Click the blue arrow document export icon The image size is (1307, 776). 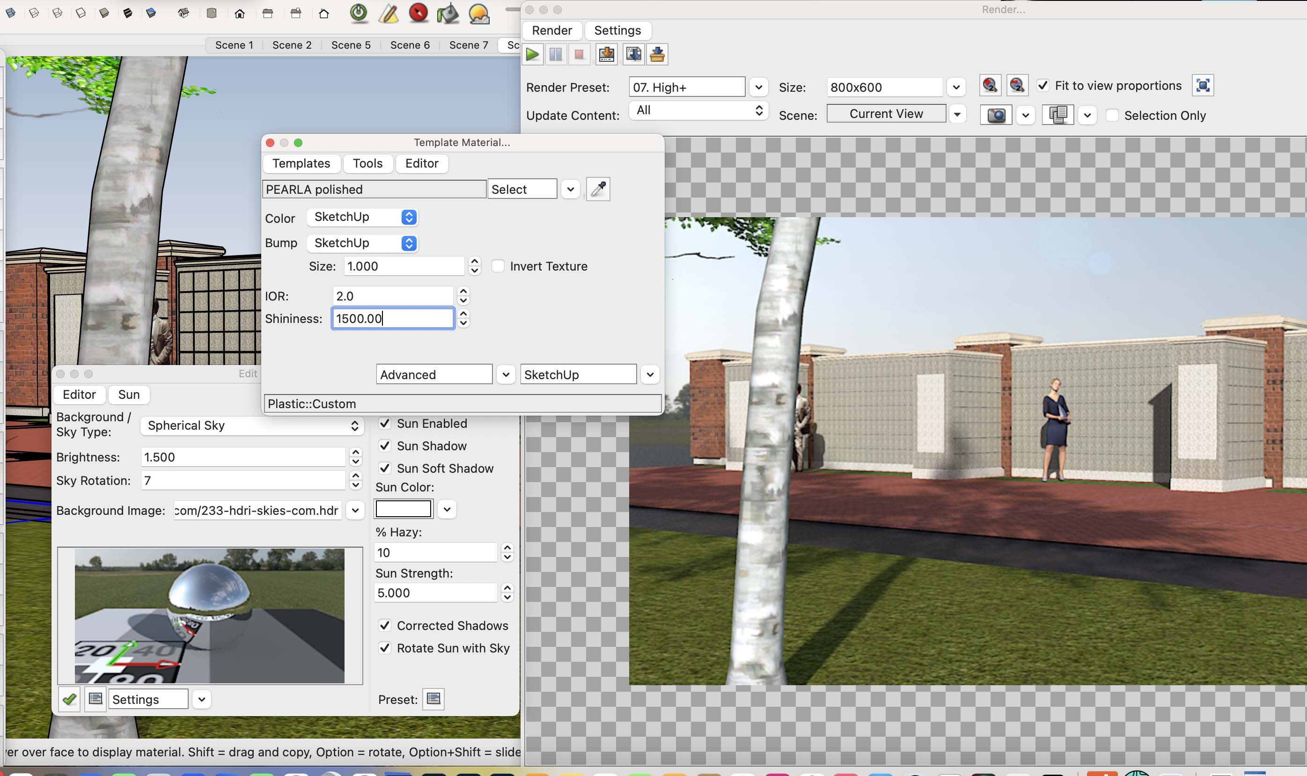click(633, 54)
